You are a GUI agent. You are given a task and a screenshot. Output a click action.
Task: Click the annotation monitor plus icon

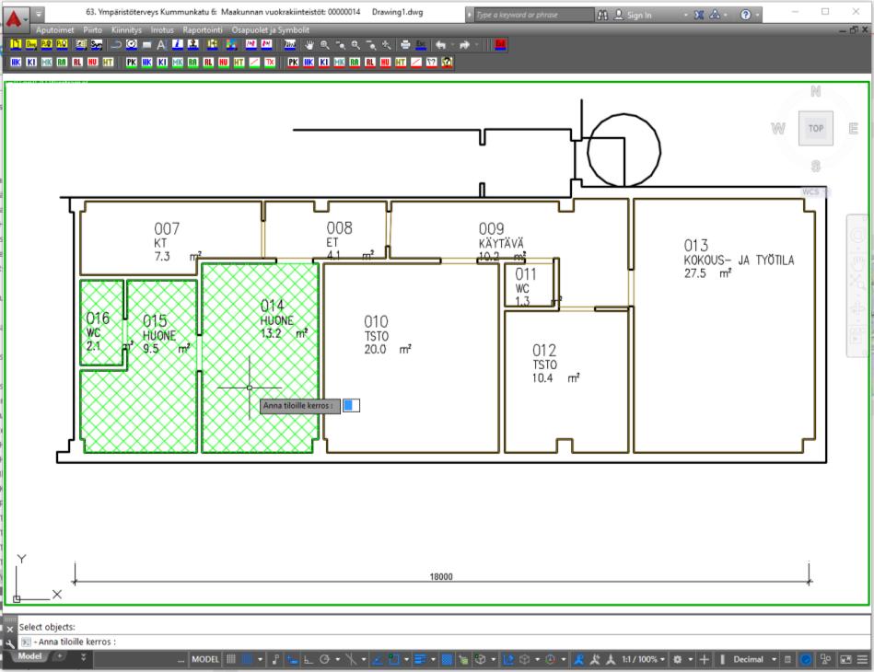click(x=704, y=660)
